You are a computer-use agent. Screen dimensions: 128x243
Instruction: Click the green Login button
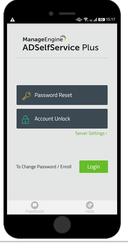tap(94, 166)
